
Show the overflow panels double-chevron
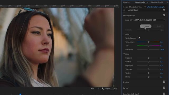(167, 2)
